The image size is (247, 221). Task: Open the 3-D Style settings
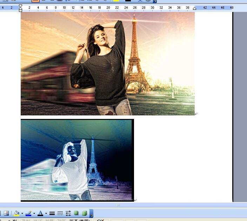click(x=84, y=213)
